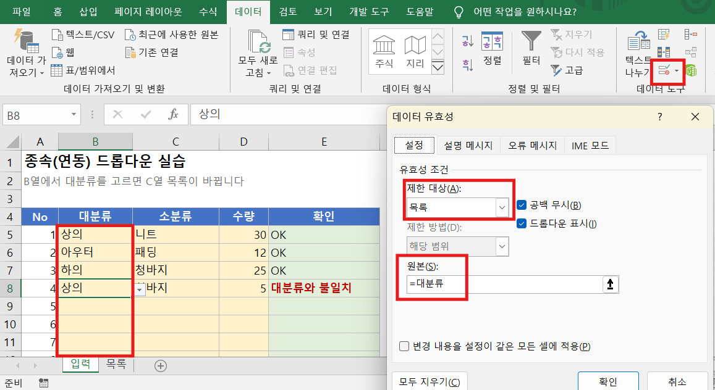The width and height of the screenshot is (715, 390).
Task: Click the range selector arrow beside 원본
Action: coord(610,284)
